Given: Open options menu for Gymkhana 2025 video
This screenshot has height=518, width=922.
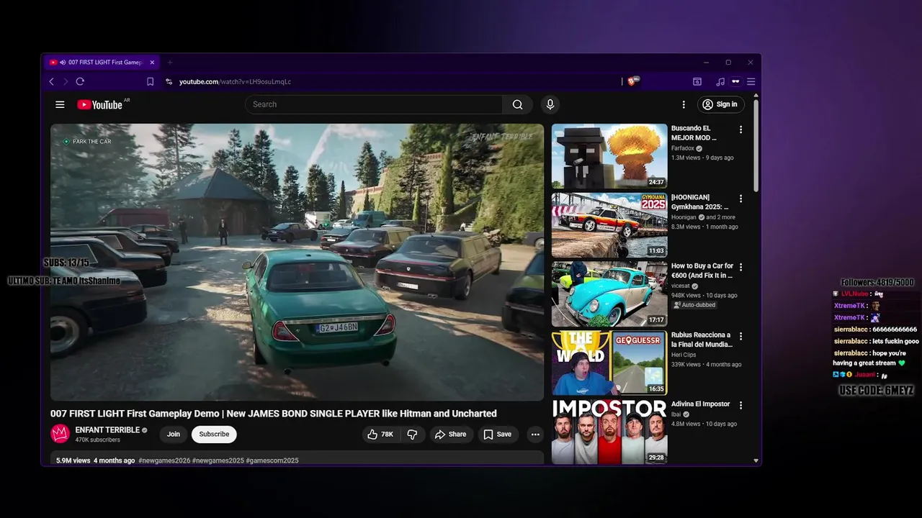Looking at the screenshot, I should (740, 199).
